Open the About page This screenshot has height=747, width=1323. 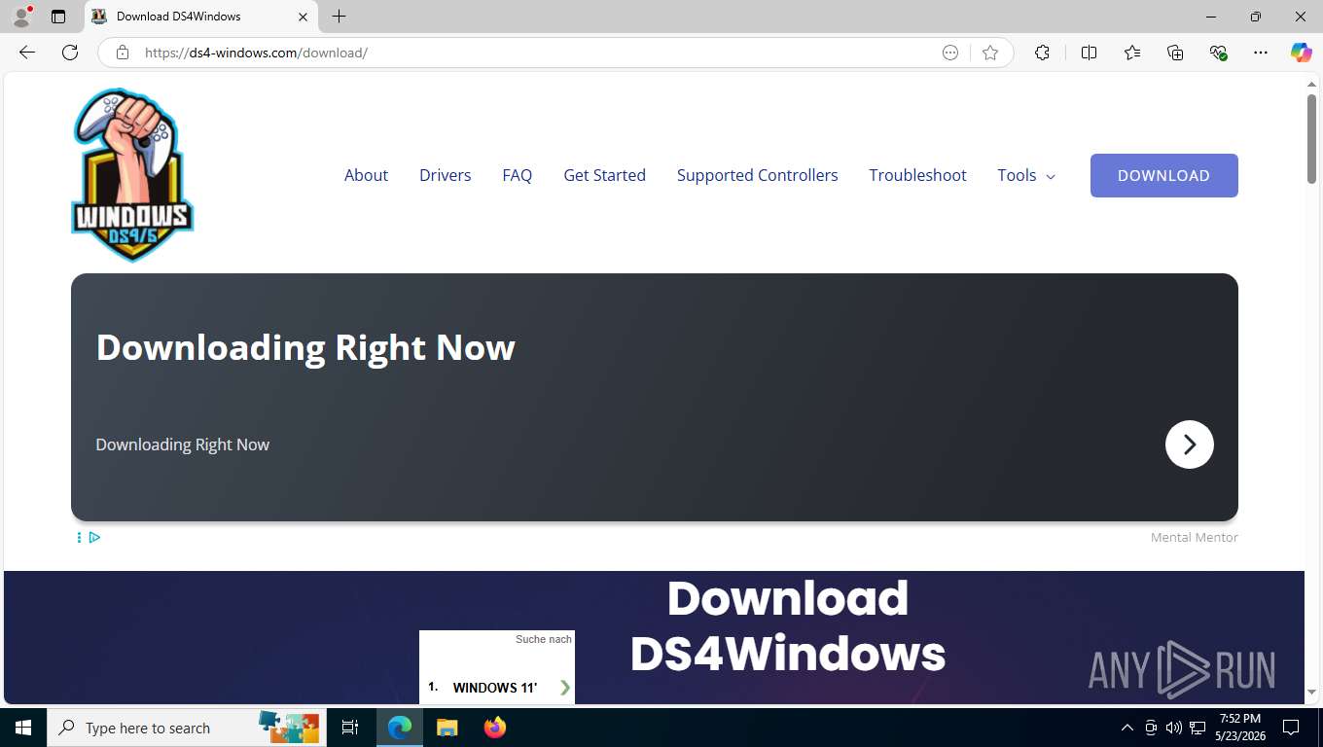point(366,175)
